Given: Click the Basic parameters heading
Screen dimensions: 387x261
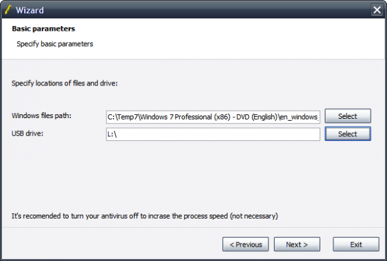Looking at the screenshot, I should point(43,29).
